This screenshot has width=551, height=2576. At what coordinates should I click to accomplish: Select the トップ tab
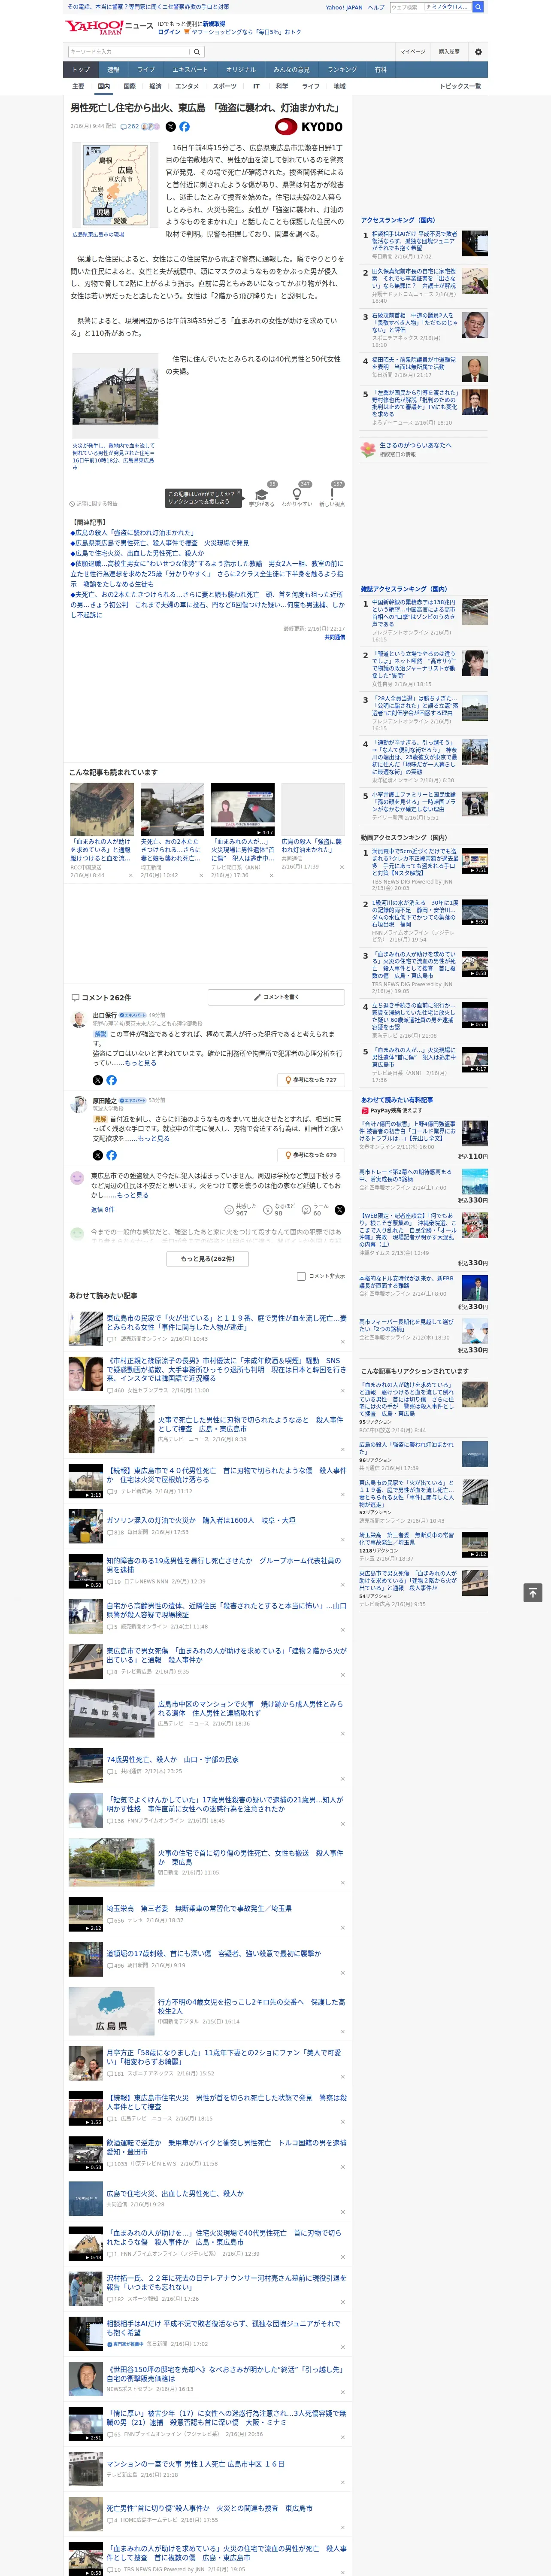click(81, 70)
